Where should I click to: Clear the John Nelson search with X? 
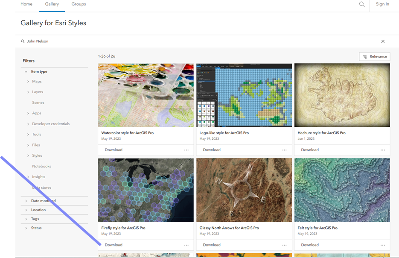(383, 41)
